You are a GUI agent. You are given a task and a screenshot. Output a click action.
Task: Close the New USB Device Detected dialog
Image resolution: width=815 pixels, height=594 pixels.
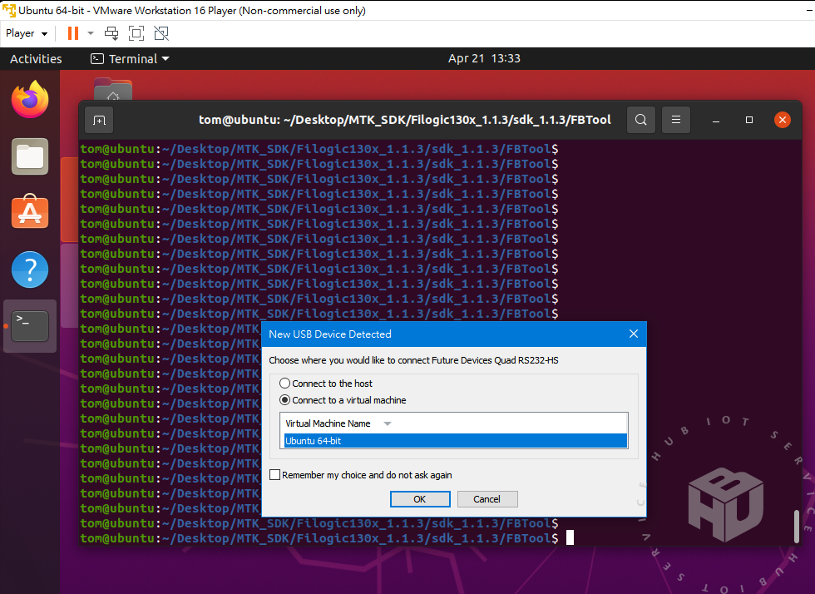tap(634, 334)
